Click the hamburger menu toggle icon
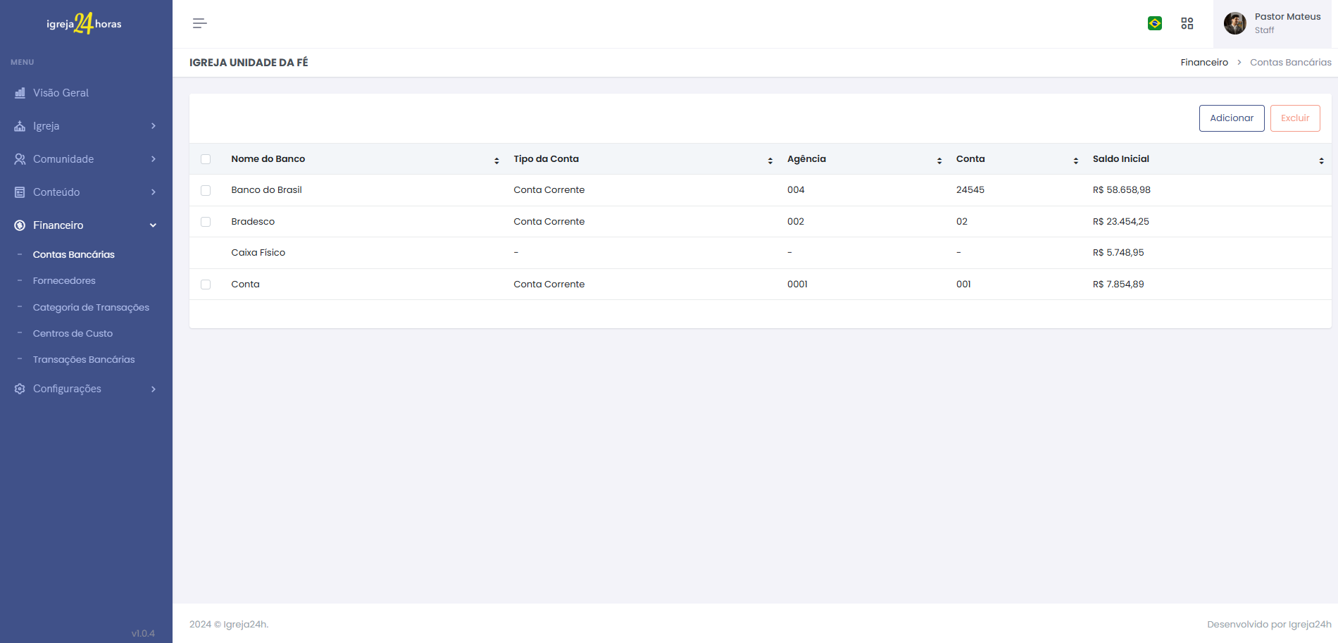 point(199,23)
